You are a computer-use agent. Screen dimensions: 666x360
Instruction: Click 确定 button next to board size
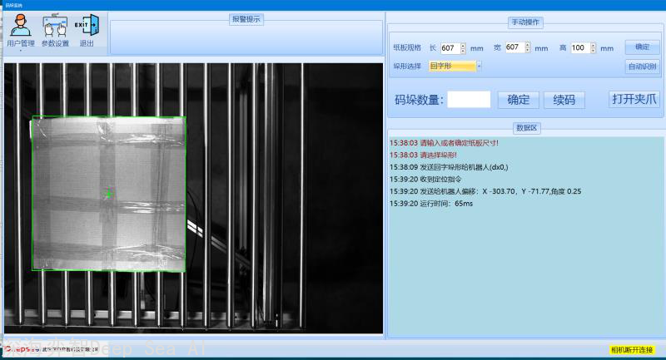click(642, 47)
